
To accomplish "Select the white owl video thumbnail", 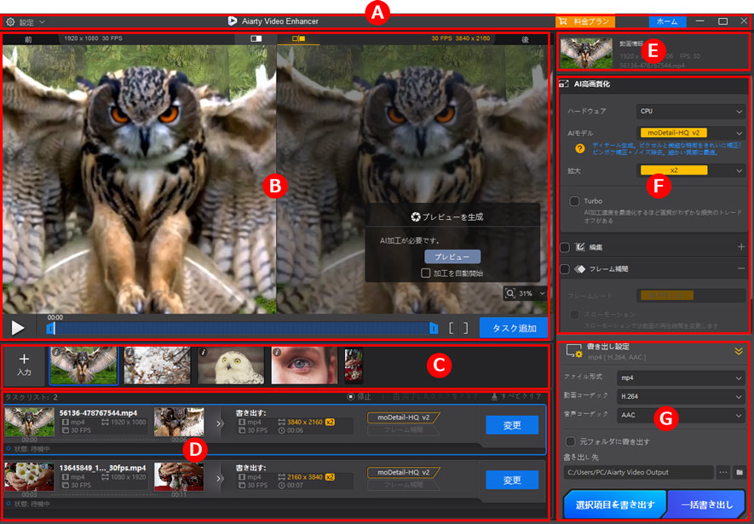I will point(231,366).
